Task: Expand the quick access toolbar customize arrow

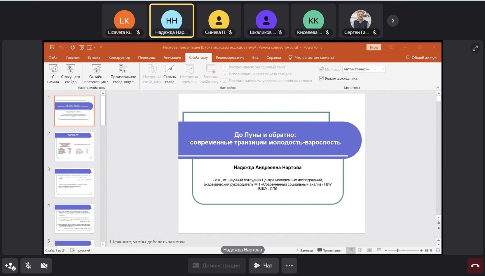Action: (101, 47)
